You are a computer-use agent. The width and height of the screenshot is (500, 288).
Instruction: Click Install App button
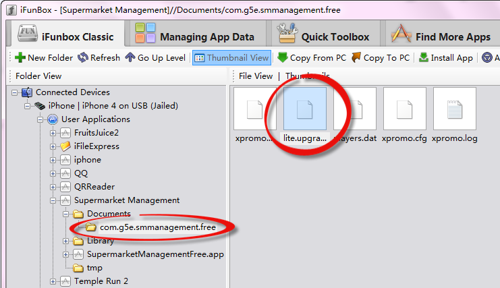pos(445,57)
